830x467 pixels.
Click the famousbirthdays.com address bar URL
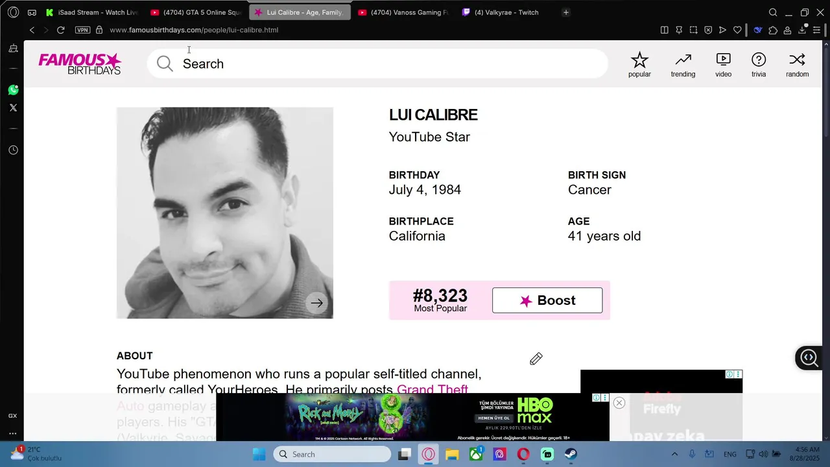194,30
